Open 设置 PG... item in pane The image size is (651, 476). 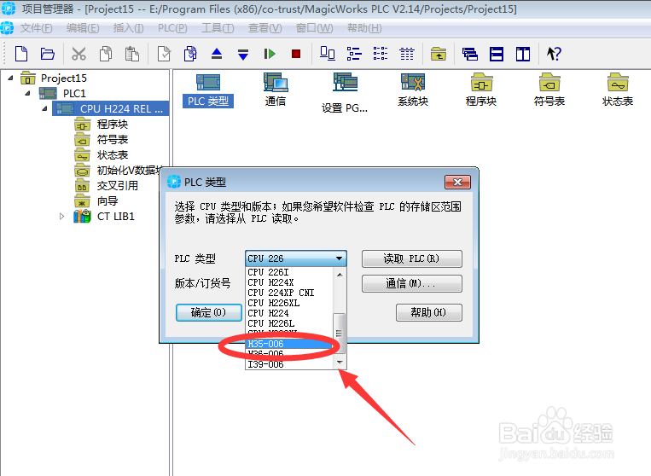click(x=345, y=93)
